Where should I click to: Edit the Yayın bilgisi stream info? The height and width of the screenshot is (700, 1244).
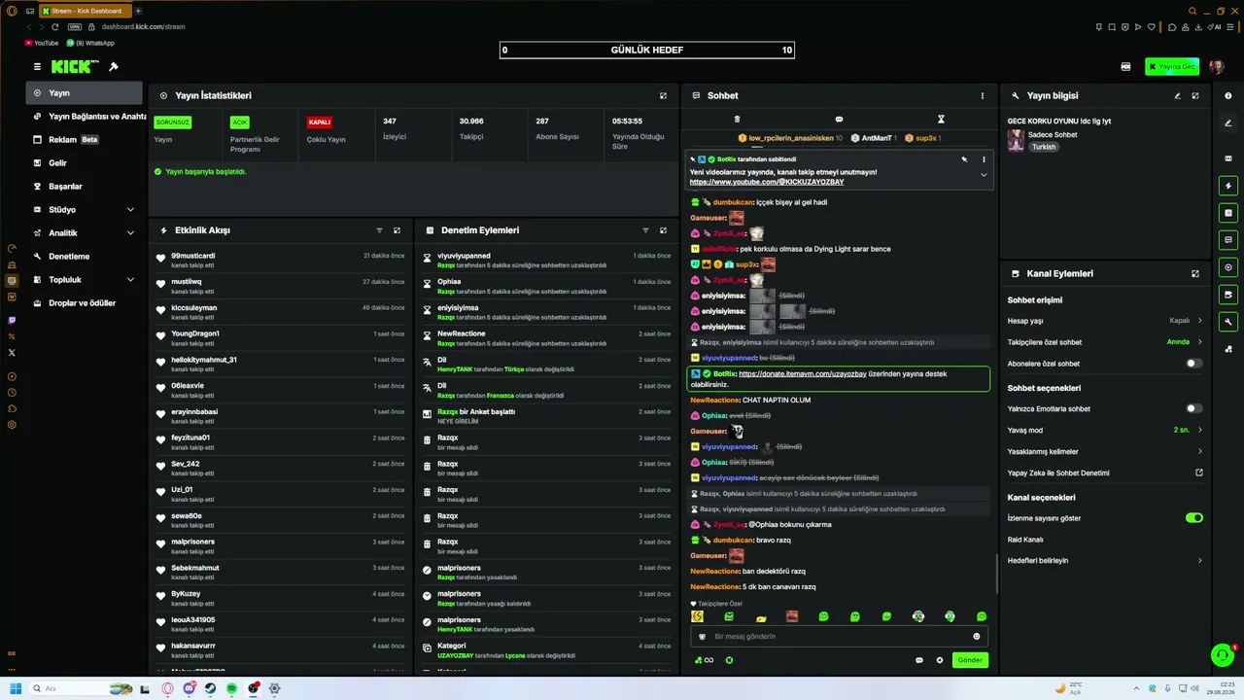[x=1177, y=95]
